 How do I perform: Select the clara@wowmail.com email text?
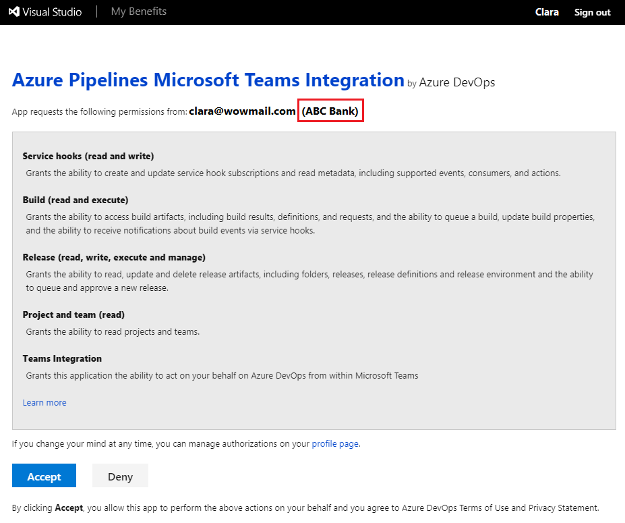[242, 111]
